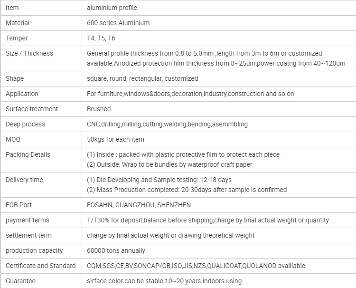
Task: Select the 'T4, T5, T6' value
Action: click(x=101, y=38)
